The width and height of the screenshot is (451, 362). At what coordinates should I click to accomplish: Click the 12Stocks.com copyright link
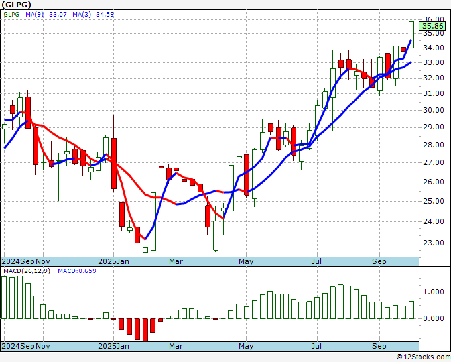tap(423, 357)
